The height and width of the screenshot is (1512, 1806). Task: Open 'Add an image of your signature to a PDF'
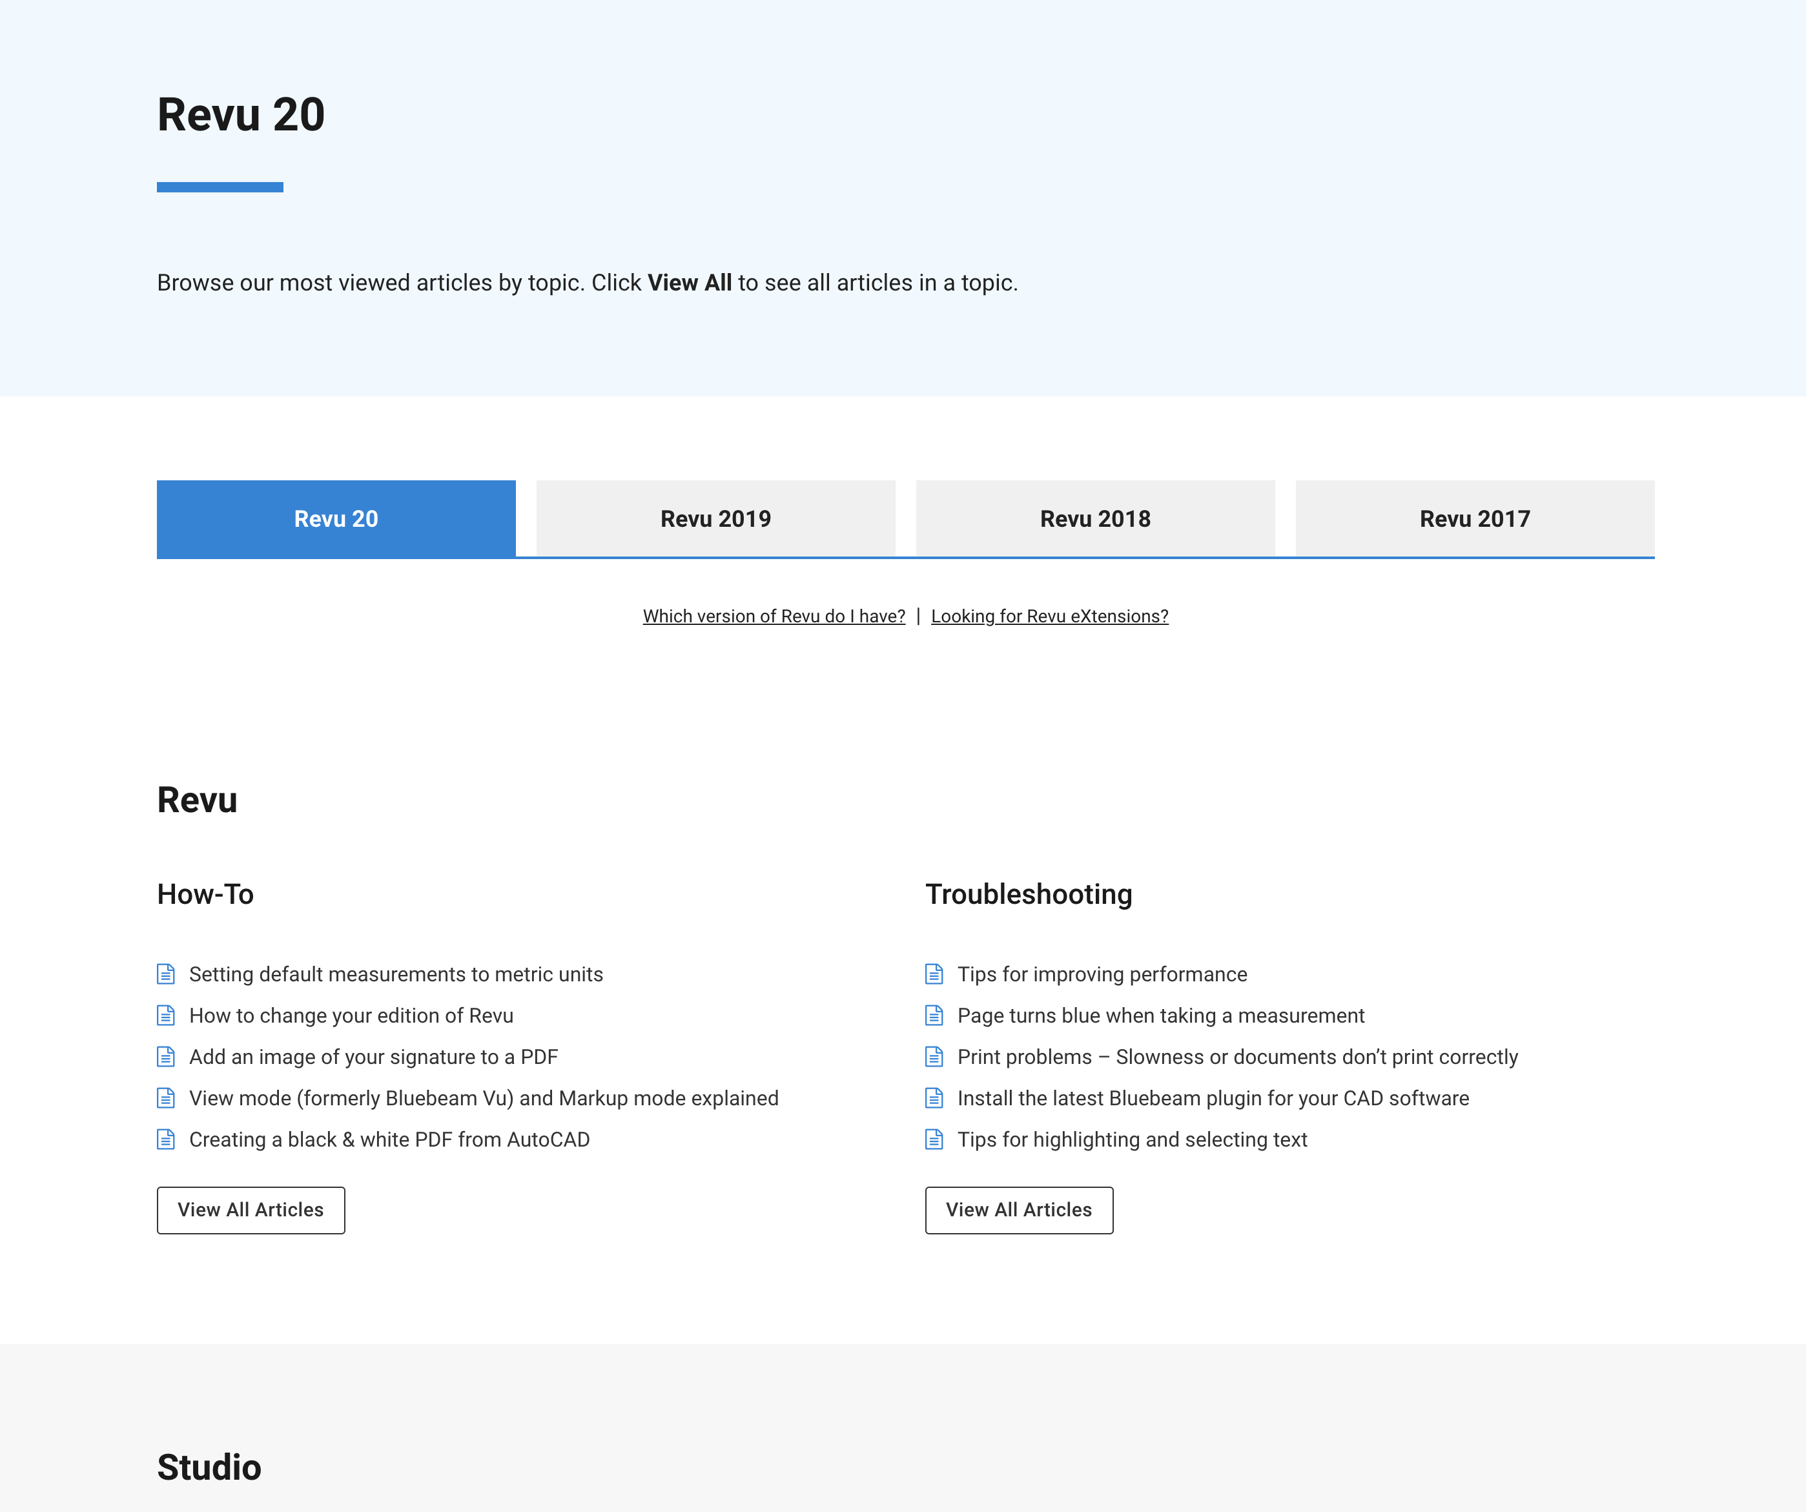(373, 1056)
